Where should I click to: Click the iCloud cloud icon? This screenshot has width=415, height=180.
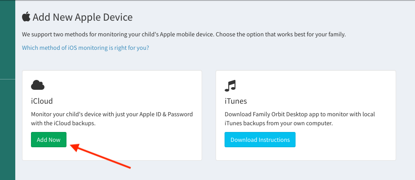38,85
